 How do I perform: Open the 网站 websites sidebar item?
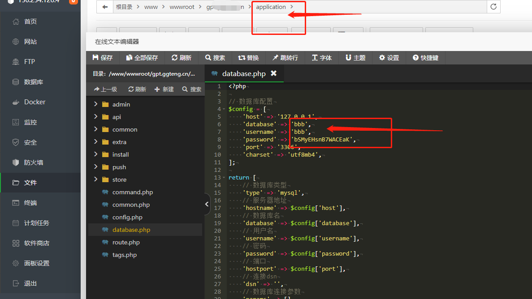(40, 42)
